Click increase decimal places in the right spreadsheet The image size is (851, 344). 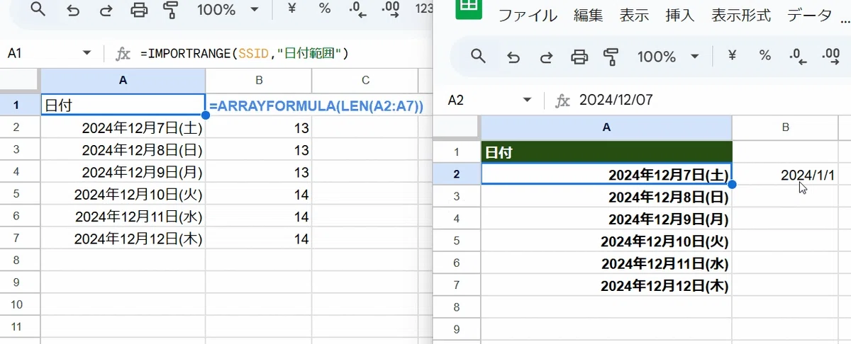pyautogui.click(x=831, y=57)
